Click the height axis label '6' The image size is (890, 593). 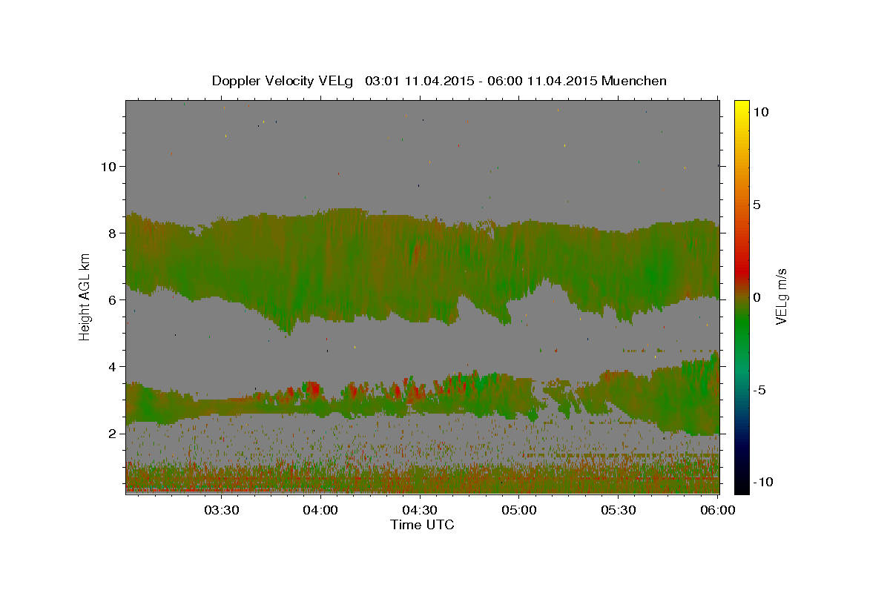112,299
